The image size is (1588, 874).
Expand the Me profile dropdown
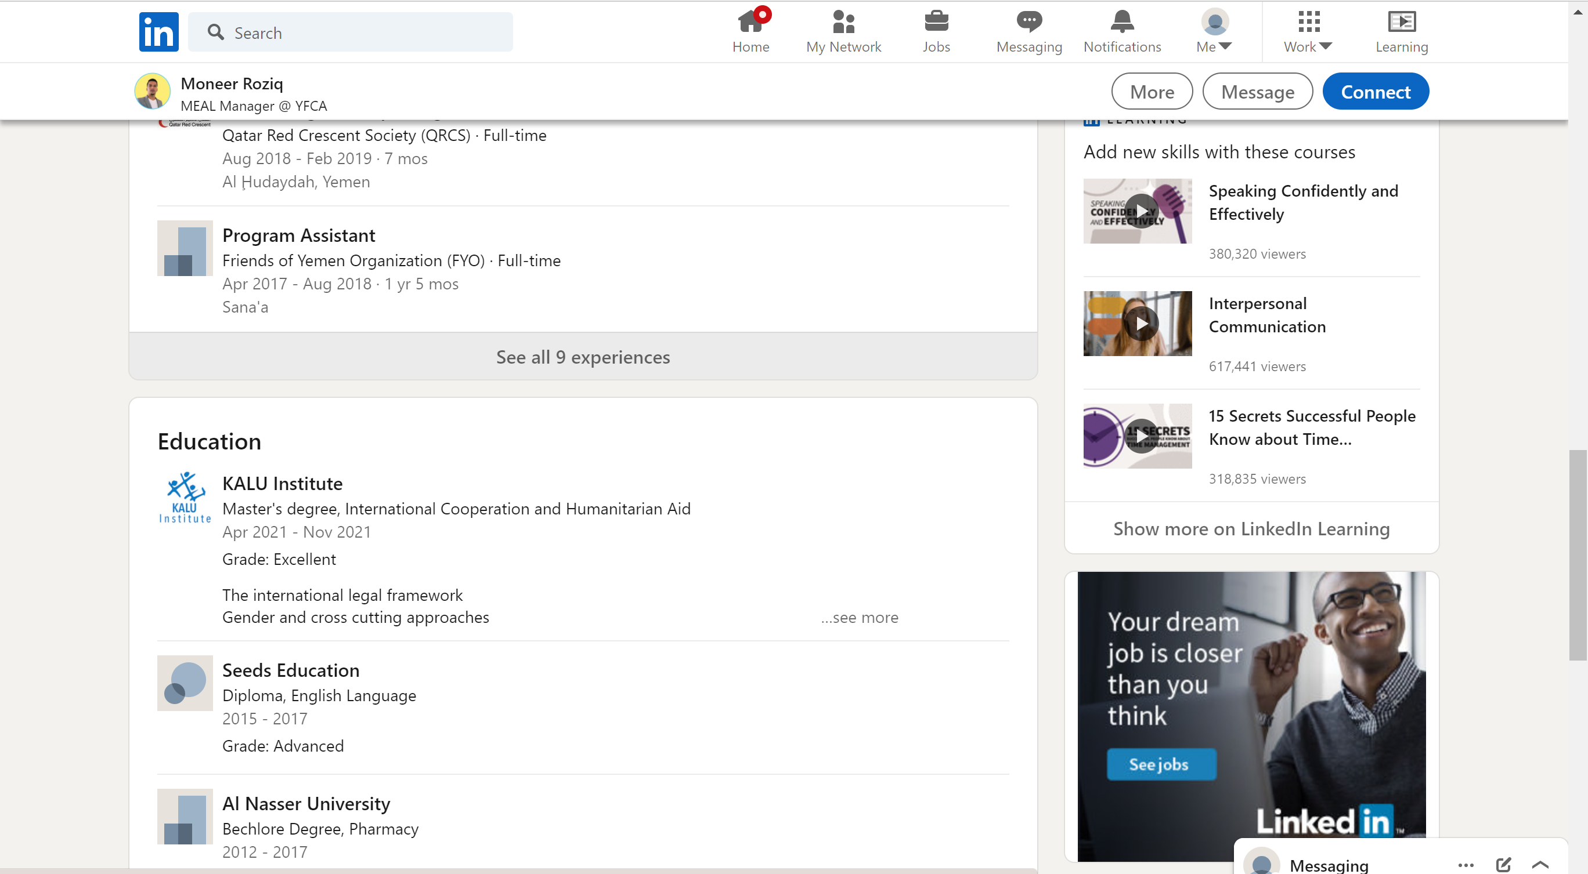point(1214,32)
